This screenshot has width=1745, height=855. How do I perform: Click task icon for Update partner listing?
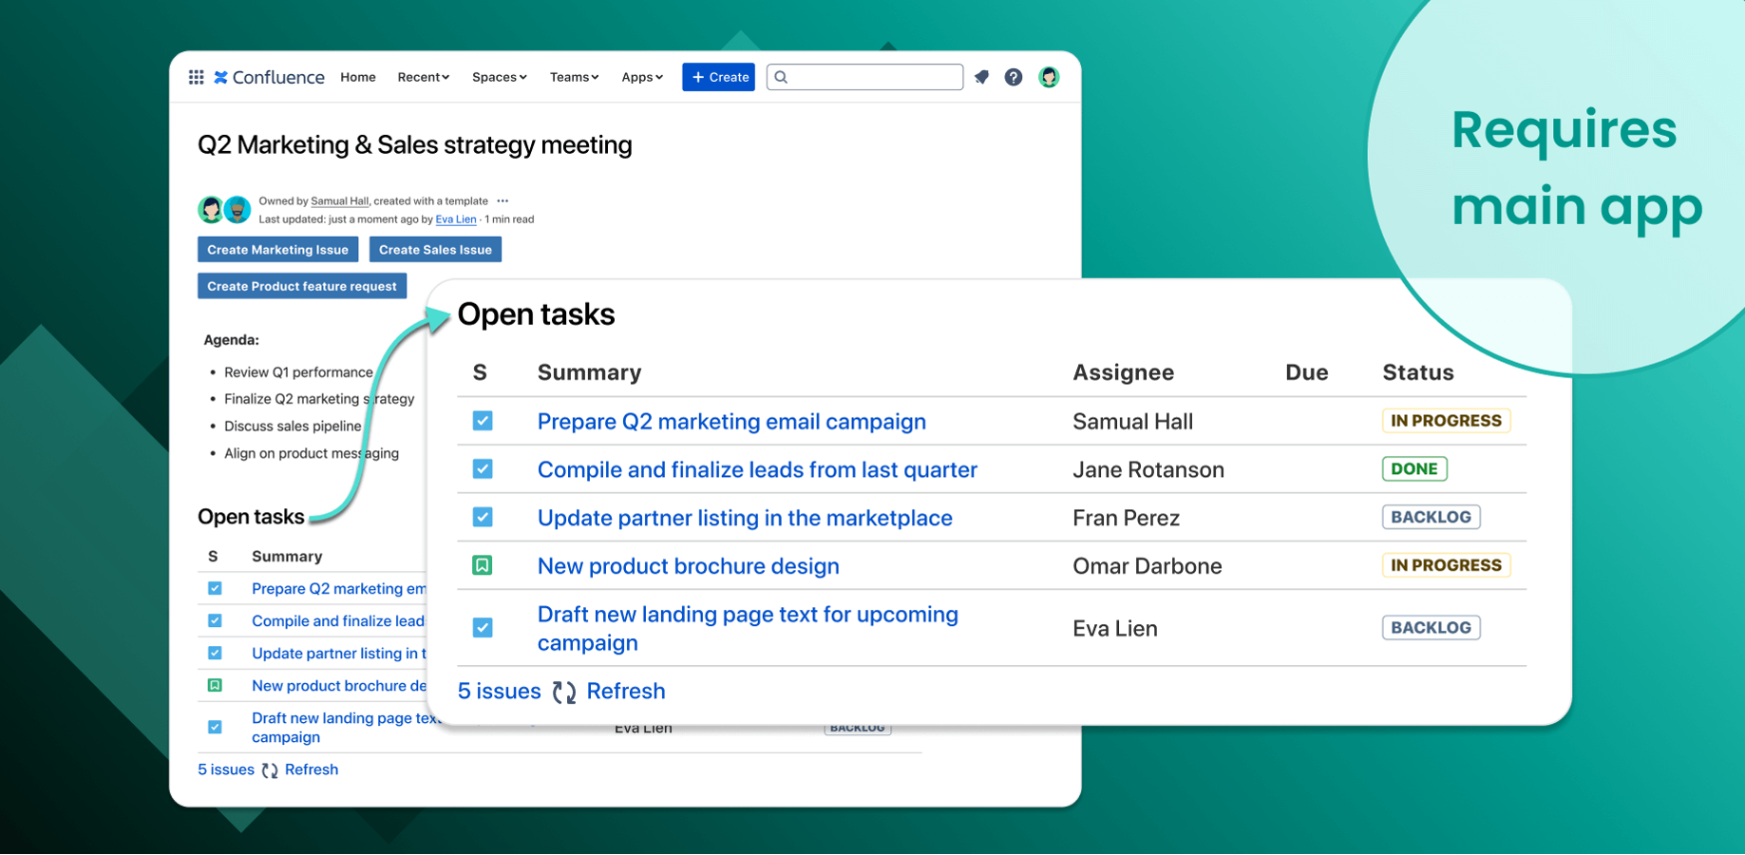pos(483,517)
